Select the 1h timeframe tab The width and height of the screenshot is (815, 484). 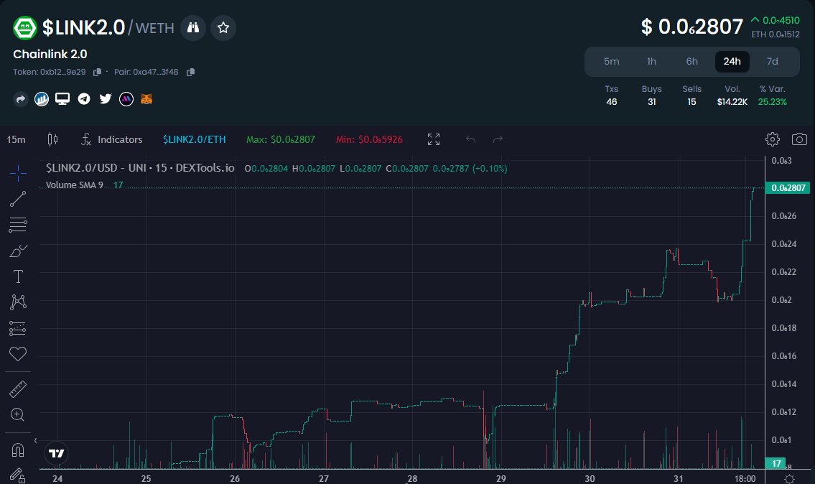click(651, 62)
